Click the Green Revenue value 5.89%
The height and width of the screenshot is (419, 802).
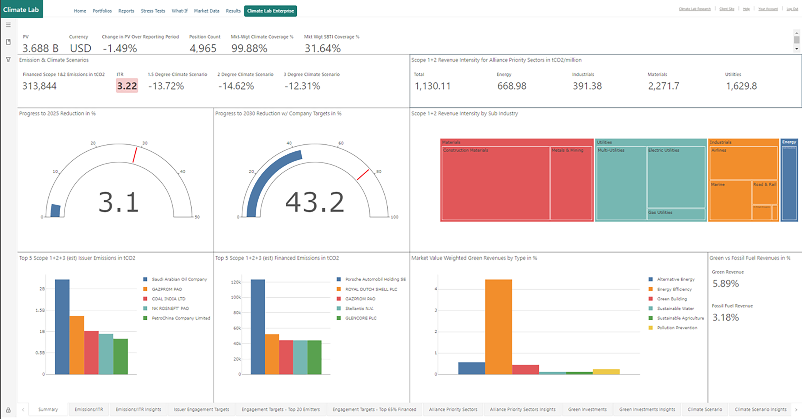tap(726, 284)
